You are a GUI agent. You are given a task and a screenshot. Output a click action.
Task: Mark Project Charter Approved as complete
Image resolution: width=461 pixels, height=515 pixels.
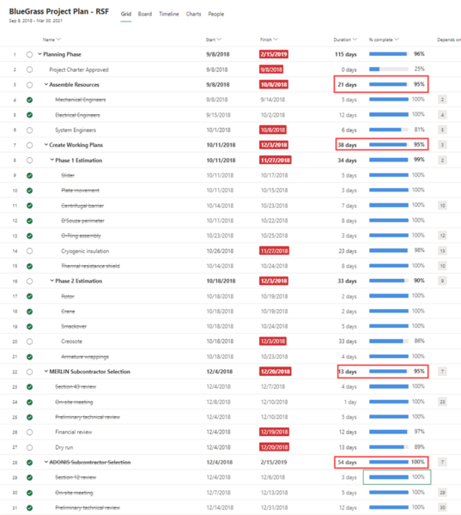click(x=29, y=70)
